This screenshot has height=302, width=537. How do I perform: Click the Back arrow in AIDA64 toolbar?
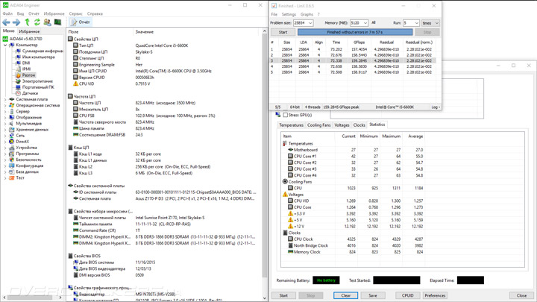click(6, 22)
